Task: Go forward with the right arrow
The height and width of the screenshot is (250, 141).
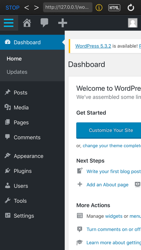Action: point(36,8)
